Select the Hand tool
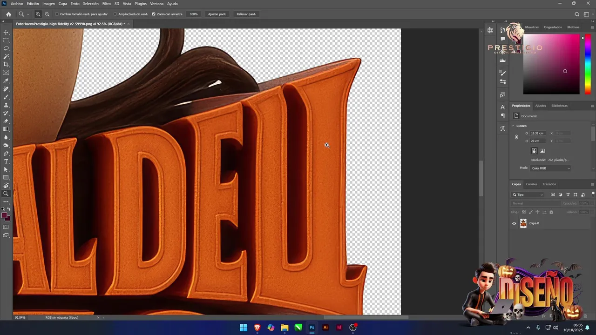This screenshot has height=335, width=596. [6, 186]
